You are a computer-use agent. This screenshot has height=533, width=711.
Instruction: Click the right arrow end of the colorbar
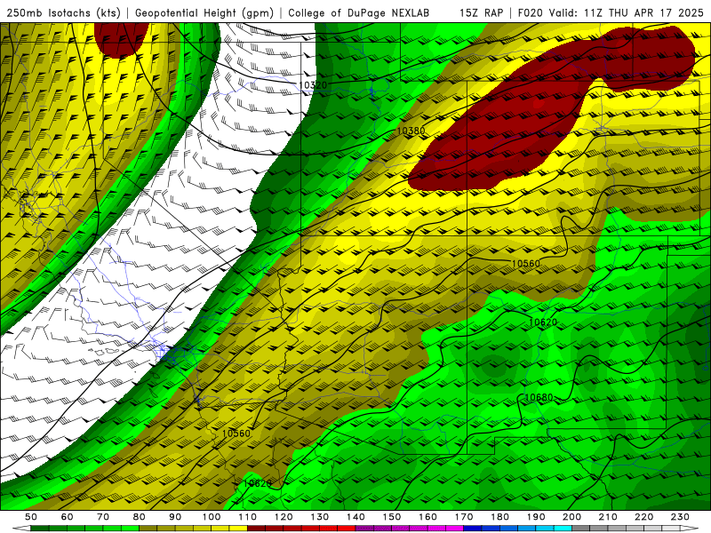690,529
